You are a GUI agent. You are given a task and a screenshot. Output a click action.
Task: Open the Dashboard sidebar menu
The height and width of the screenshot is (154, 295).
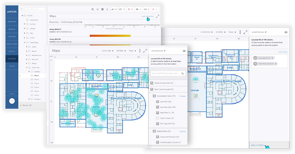pyautogui.click(x=12, y=22)
